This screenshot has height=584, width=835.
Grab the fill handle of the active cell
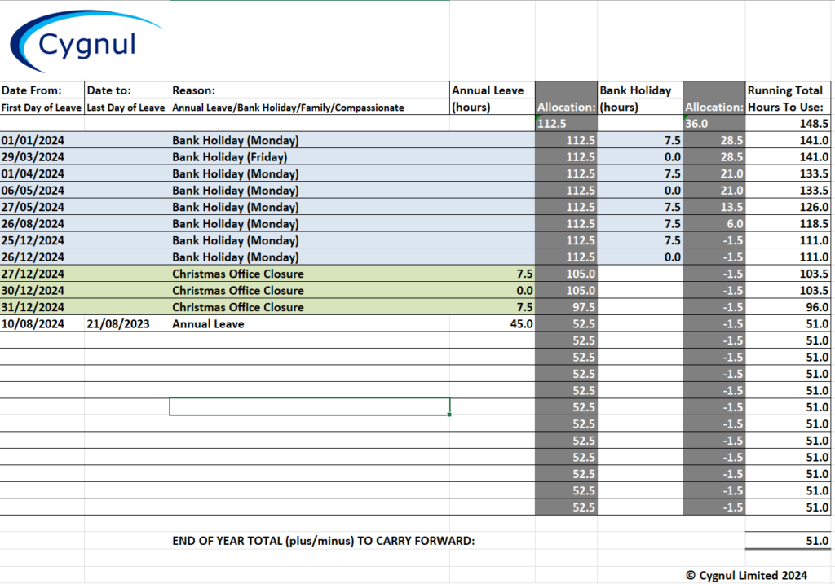(x=449, y=415)
